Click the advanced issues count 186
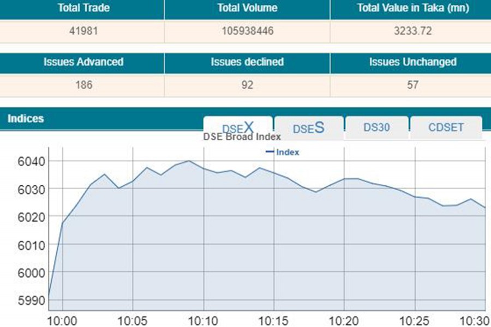This screenshot has width=491, height=327. (84, 85)
